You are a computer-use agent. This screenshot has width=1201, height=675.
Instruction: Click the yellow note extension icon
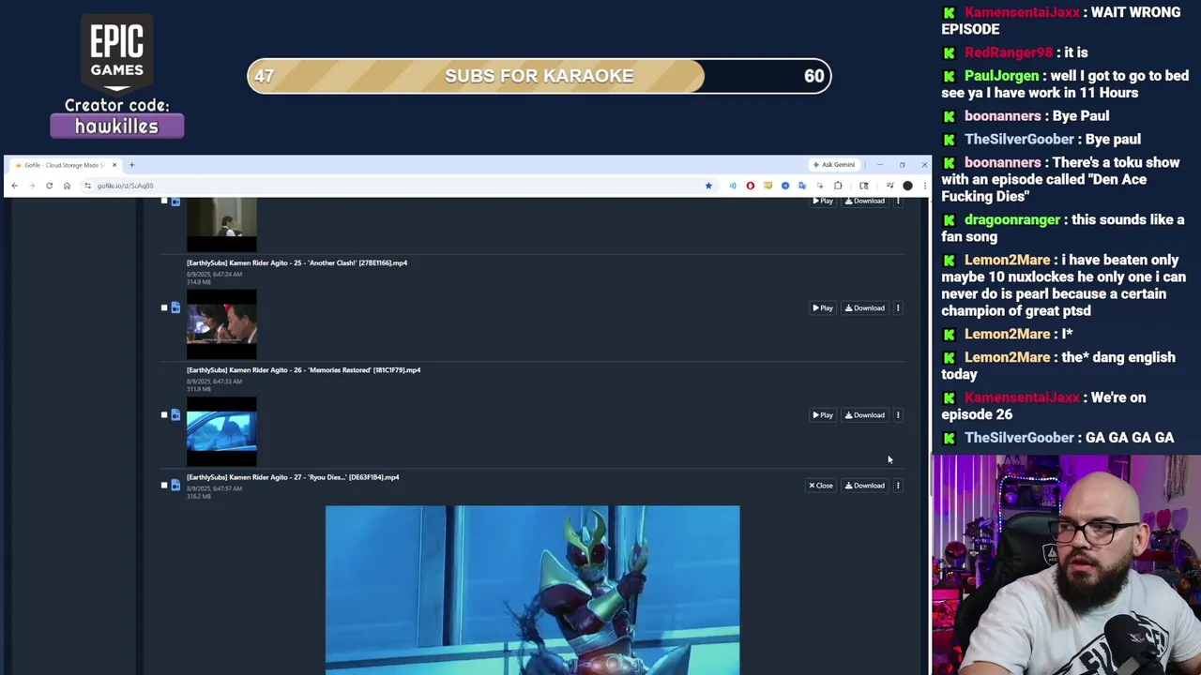pyautogui.click(x=768, y=186)
